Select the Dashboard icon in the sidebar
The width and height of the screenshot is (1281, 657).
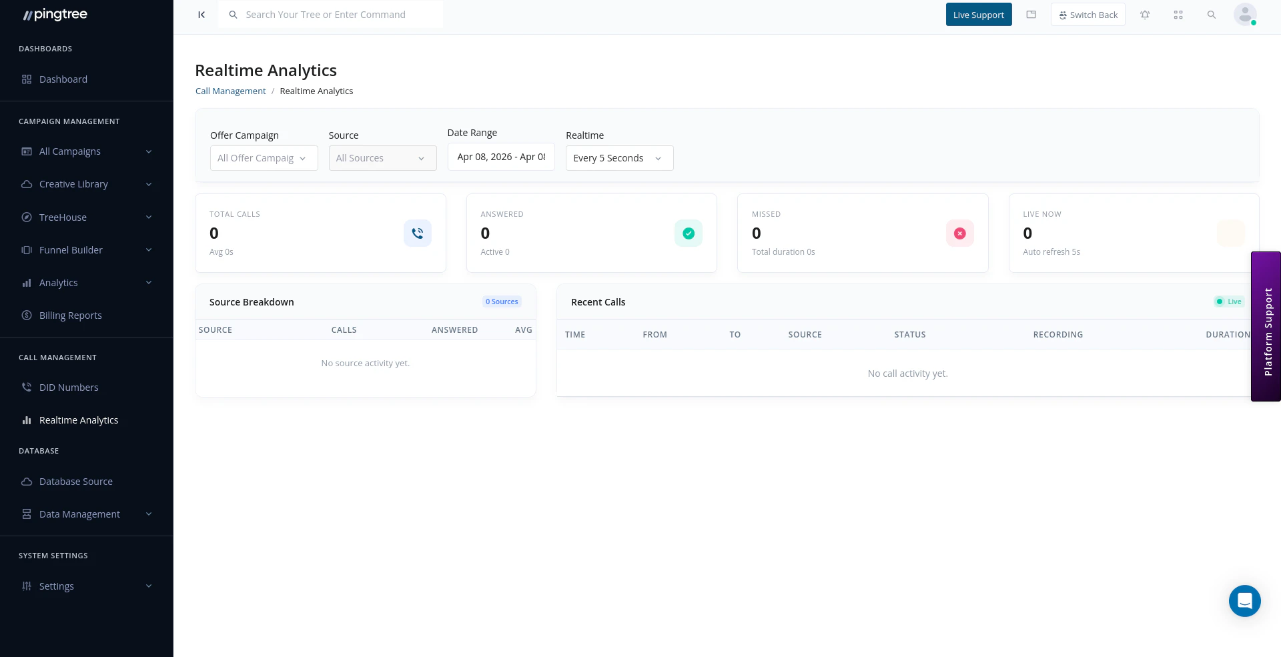pyautogui.click(x=27, y=79)
